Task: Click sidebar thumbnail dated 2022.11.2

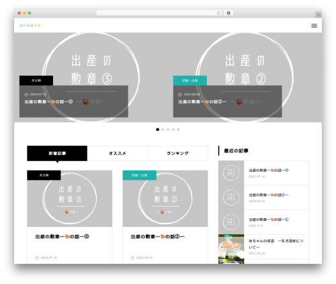Action: [x=231, y=222]
